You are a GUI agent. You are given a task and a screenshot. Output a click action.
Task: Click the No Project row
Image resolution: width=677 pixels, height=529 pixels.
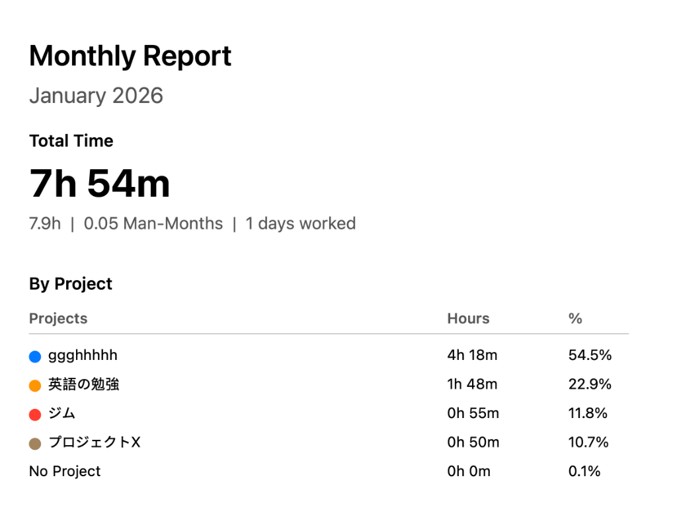pyautogui.click(x=64, y=472)
